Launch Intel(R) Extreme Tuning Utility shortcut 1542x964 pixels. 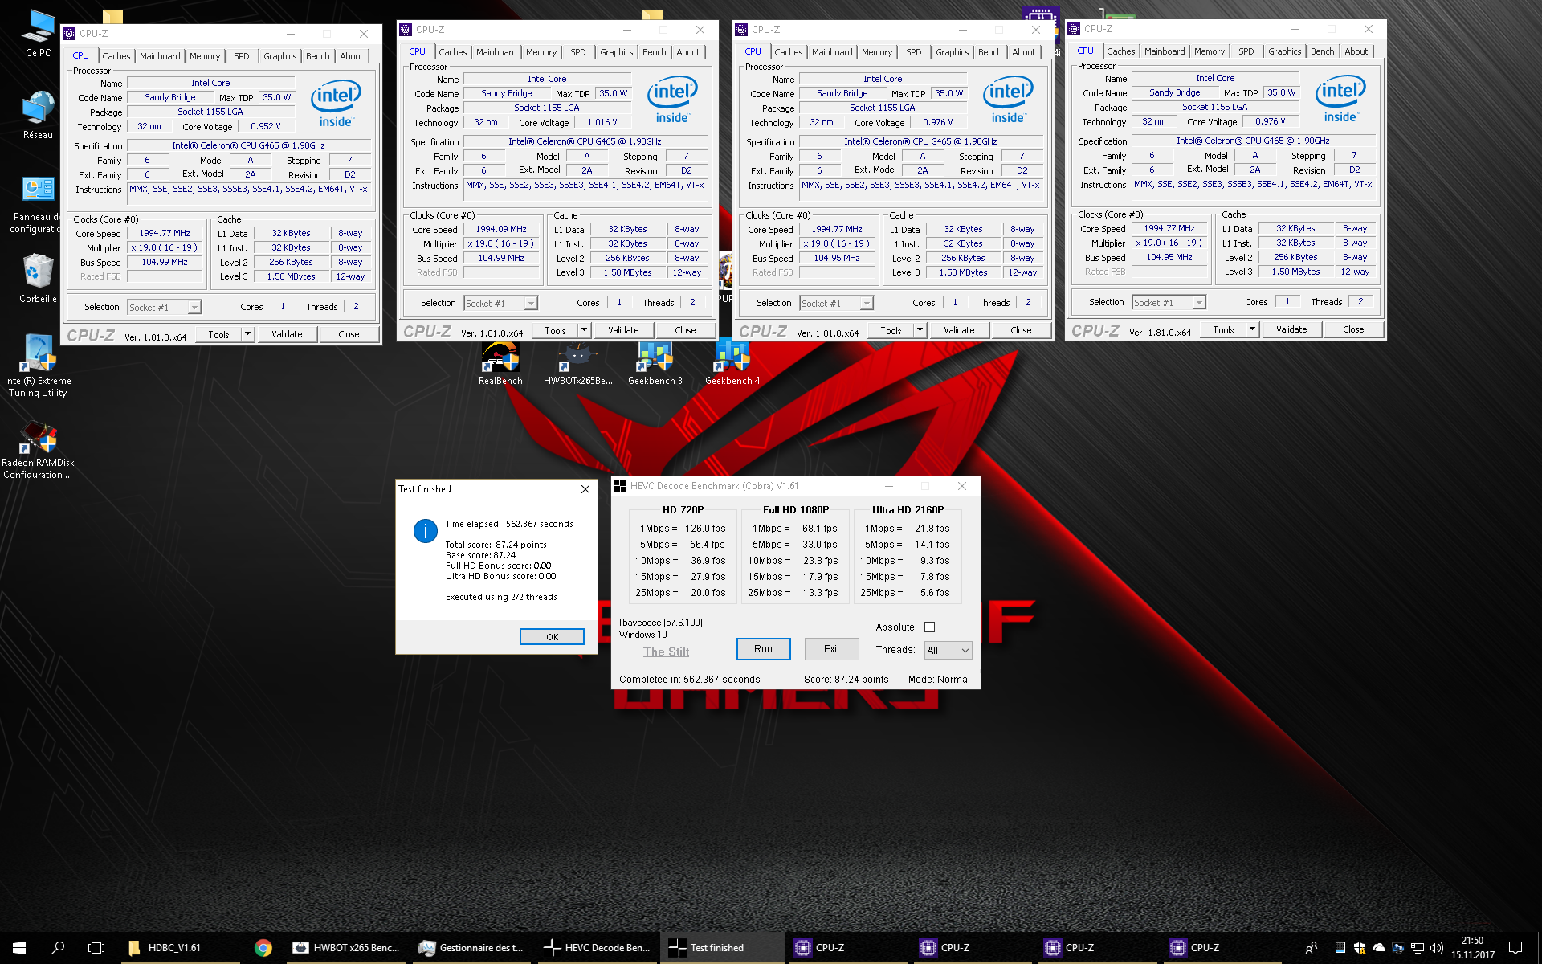[x=38, y=366]
